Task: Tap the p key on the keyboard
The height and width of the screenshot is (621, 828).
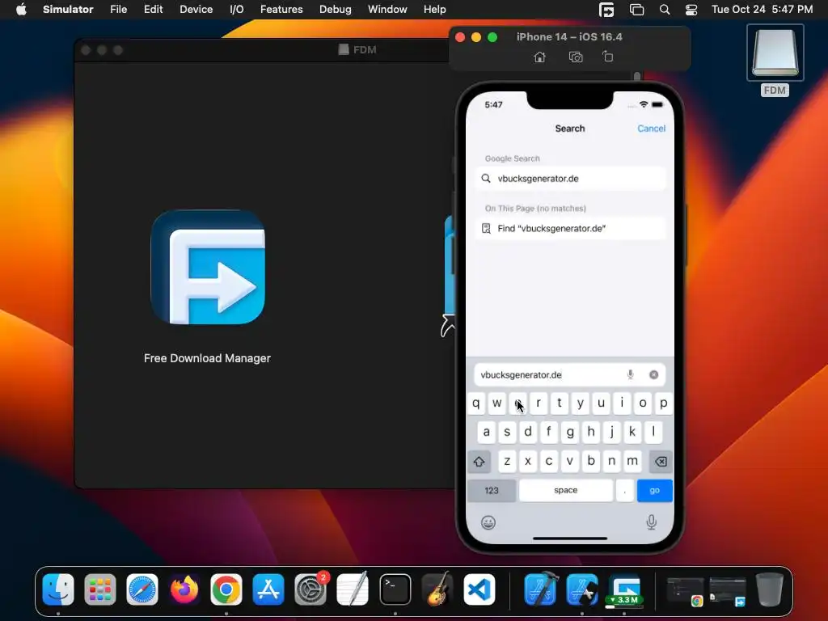Action: [663, 403]
